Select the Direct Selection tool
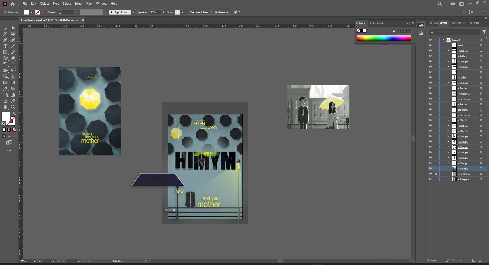The width and height of the screenshot is (489, 265). (13, 28)
